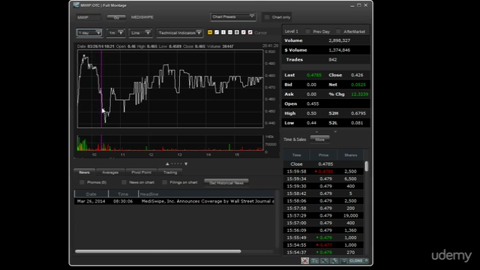
Task: Open the Chart Presets dropdown
Action: 233,16
